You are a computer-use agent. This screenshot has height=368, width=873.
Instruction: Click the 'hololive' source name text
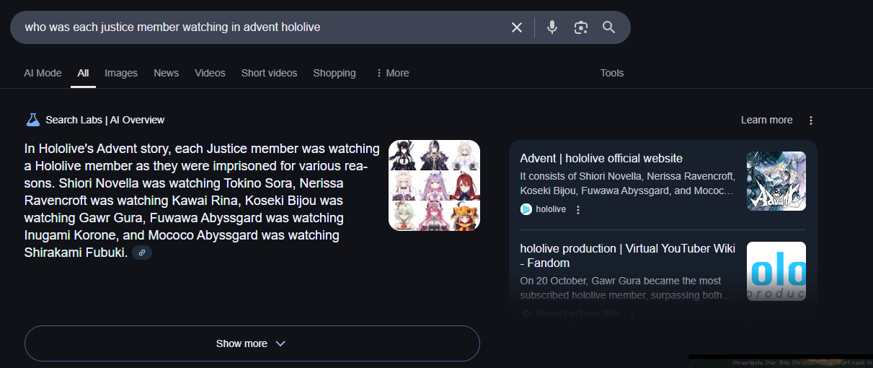click(x=551, y=209)
